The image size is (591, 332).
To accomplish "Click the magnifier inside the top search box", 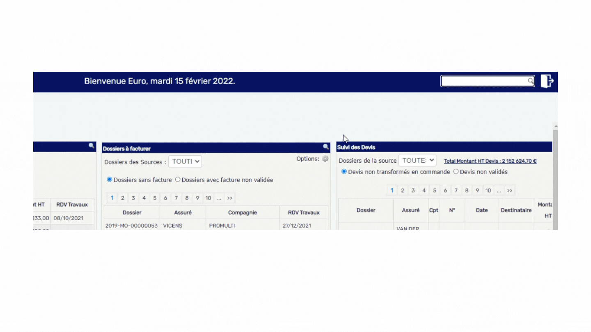I will 530,81.
